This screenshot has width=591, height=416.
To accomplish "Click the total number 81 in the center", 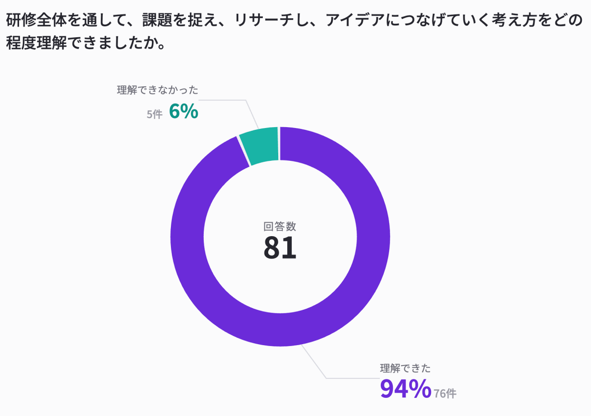I will tap(280, 248).
